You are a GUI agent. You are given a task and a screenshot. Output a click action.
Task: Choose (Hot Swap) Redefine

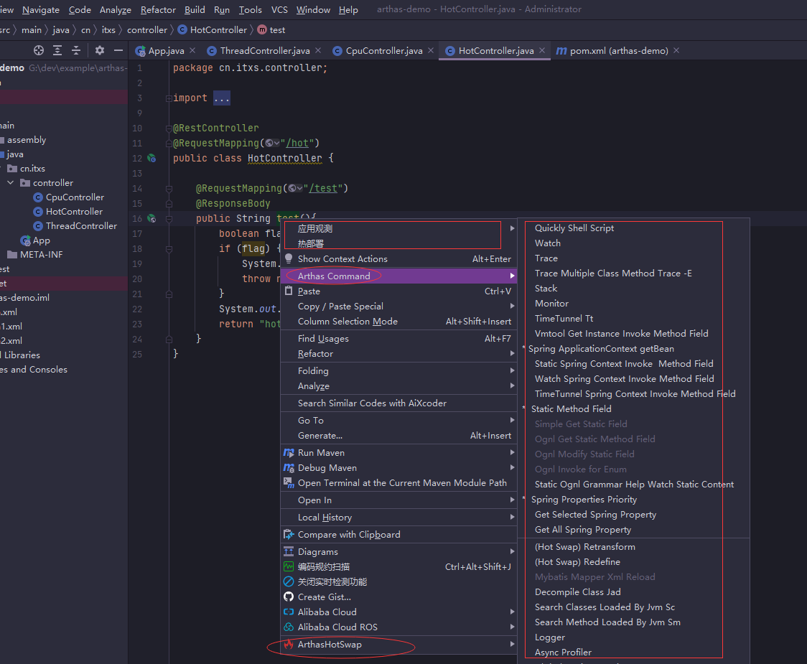[x=577, y=562]
